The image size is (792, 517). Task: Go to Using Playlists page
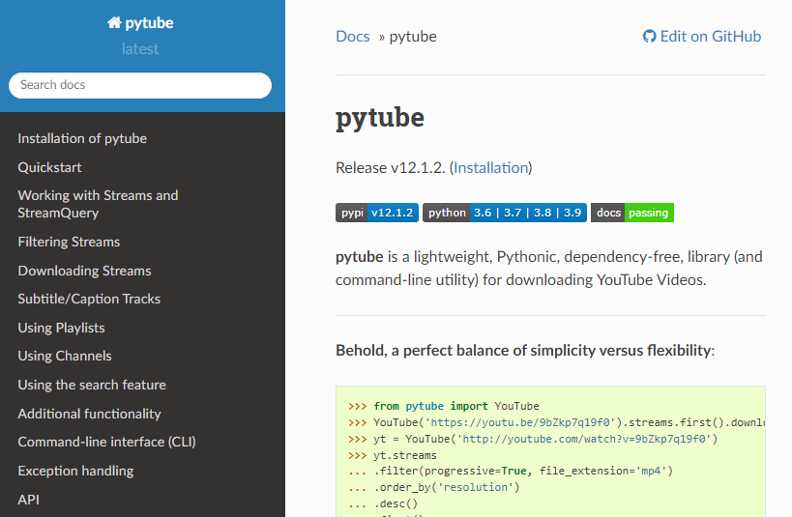coord(61,328)
